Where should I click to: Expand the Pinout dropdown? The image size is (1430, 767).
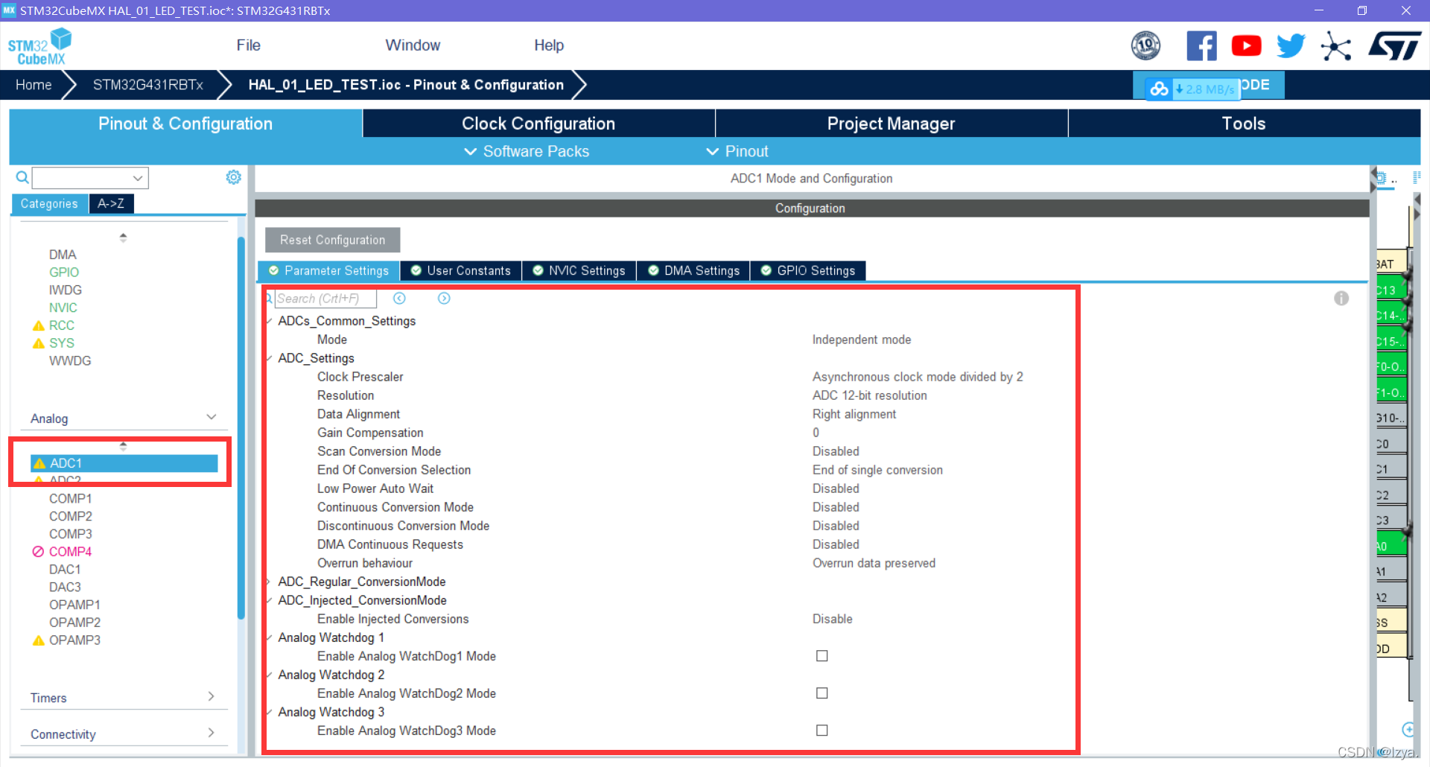(737, 151)
